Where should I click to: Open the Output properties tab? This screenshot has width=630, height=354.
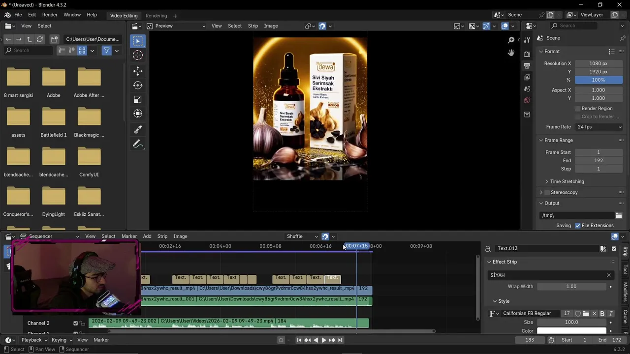coord(527,65)
